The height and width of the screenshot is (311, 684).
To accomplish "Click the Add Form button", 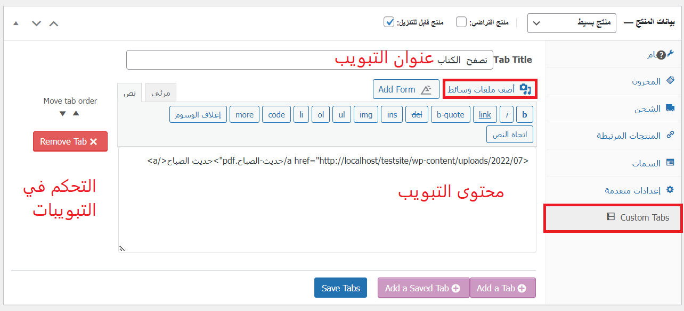I will click(405, 89).
